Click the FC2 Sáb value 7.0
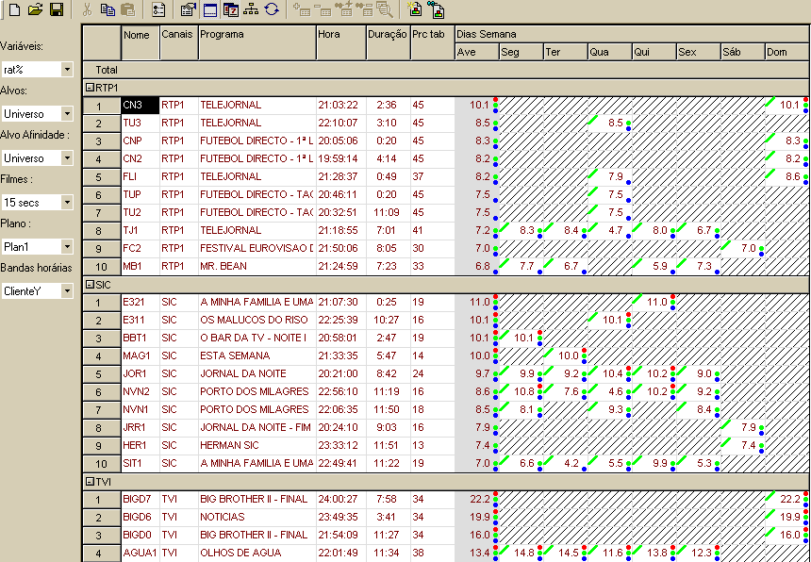The image size is (811, 562). (x=743, y=248)
